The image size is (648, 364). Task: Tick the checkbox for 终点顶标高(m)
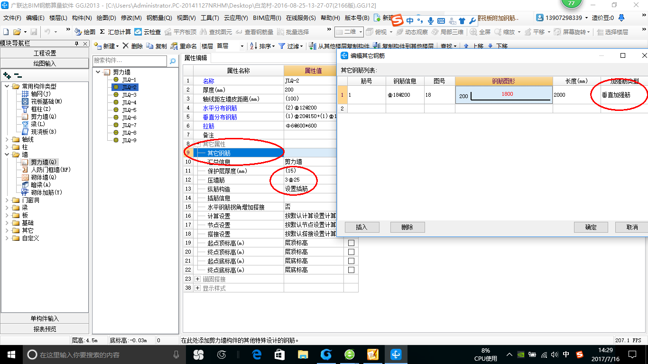coord(351,252)
